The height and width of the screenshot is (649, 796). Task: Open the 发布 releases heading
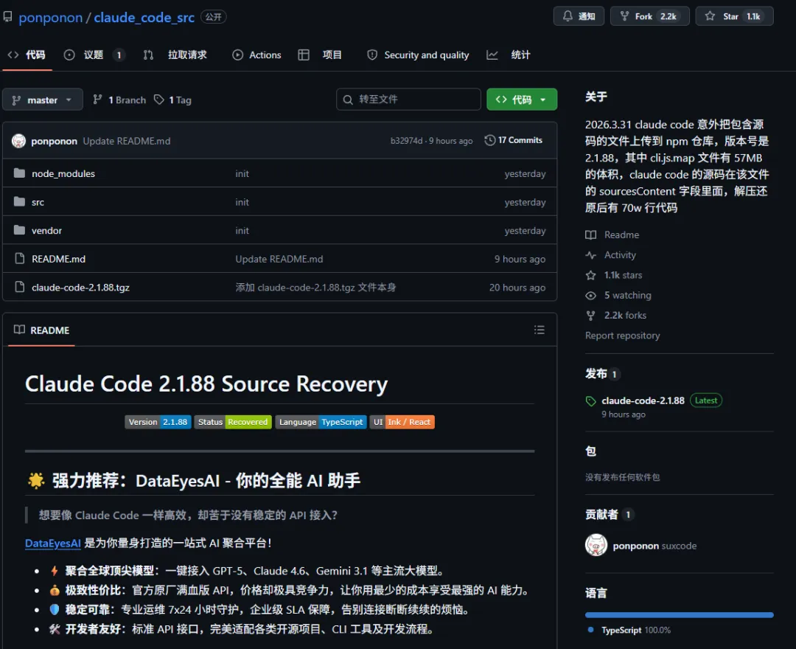[596, 374]
